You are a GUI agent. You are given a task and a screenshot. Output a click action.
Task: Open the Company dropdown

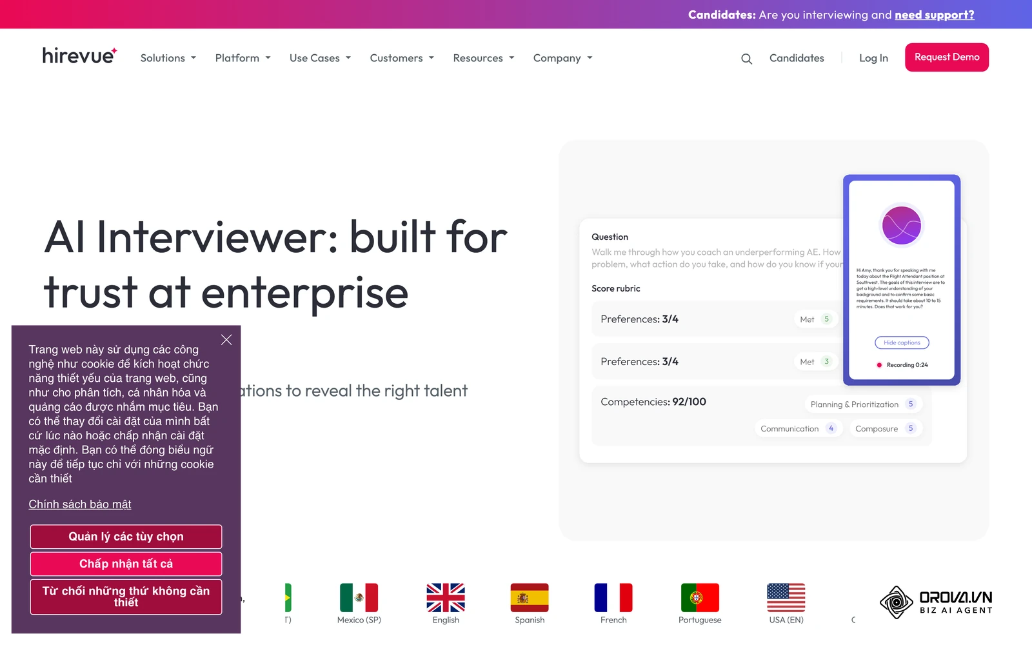pyautogui.click(x=563, y=58)
